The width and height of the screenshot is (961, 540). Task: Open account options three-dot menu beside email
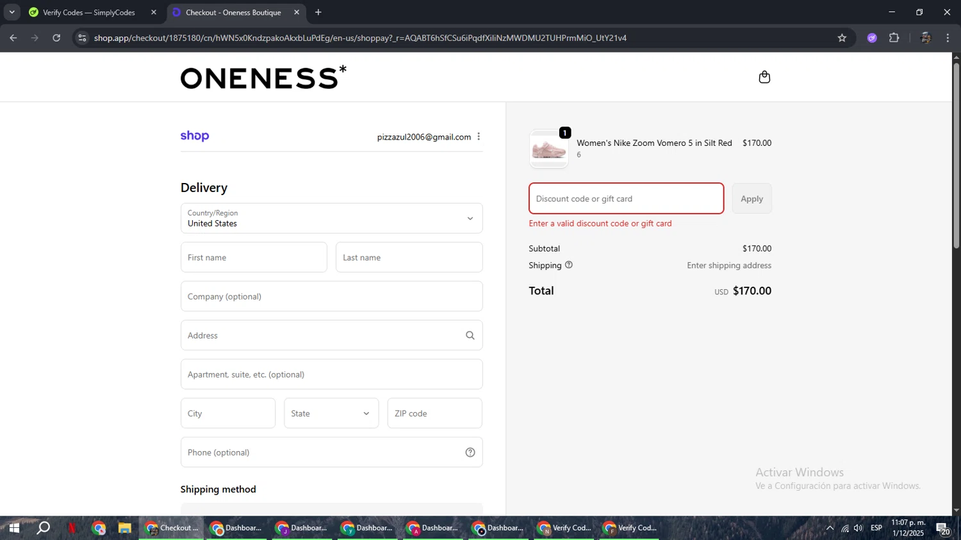click(x=479, y=137)
